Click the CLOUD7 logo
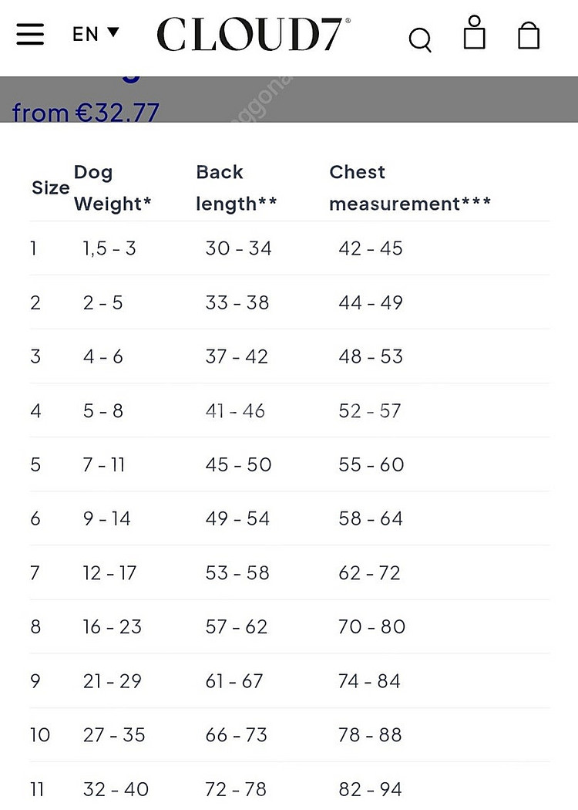578x810 pixels. (x=254, y=34)
